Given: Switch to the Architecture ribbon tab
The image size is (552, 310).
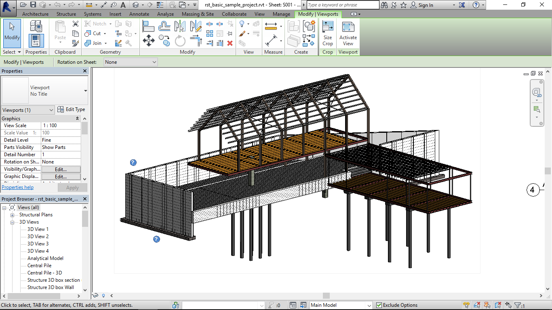Looking at the screenshot, I should pyautogui.click(x=35, y=14).
